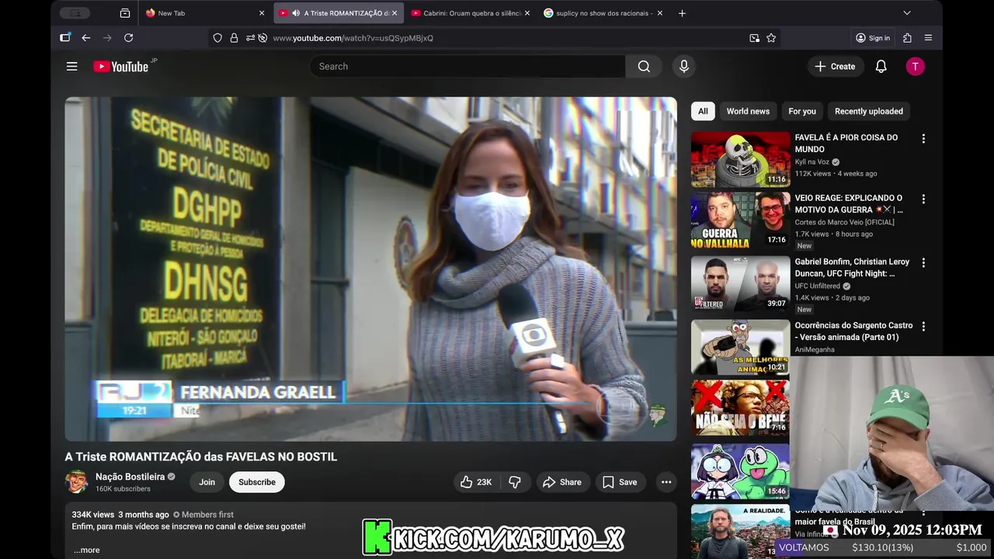The width and height of the screenshot is (994, 559).
Task: Select the World news filter chip
Action: pyautogui.click(x=748, y=111)
